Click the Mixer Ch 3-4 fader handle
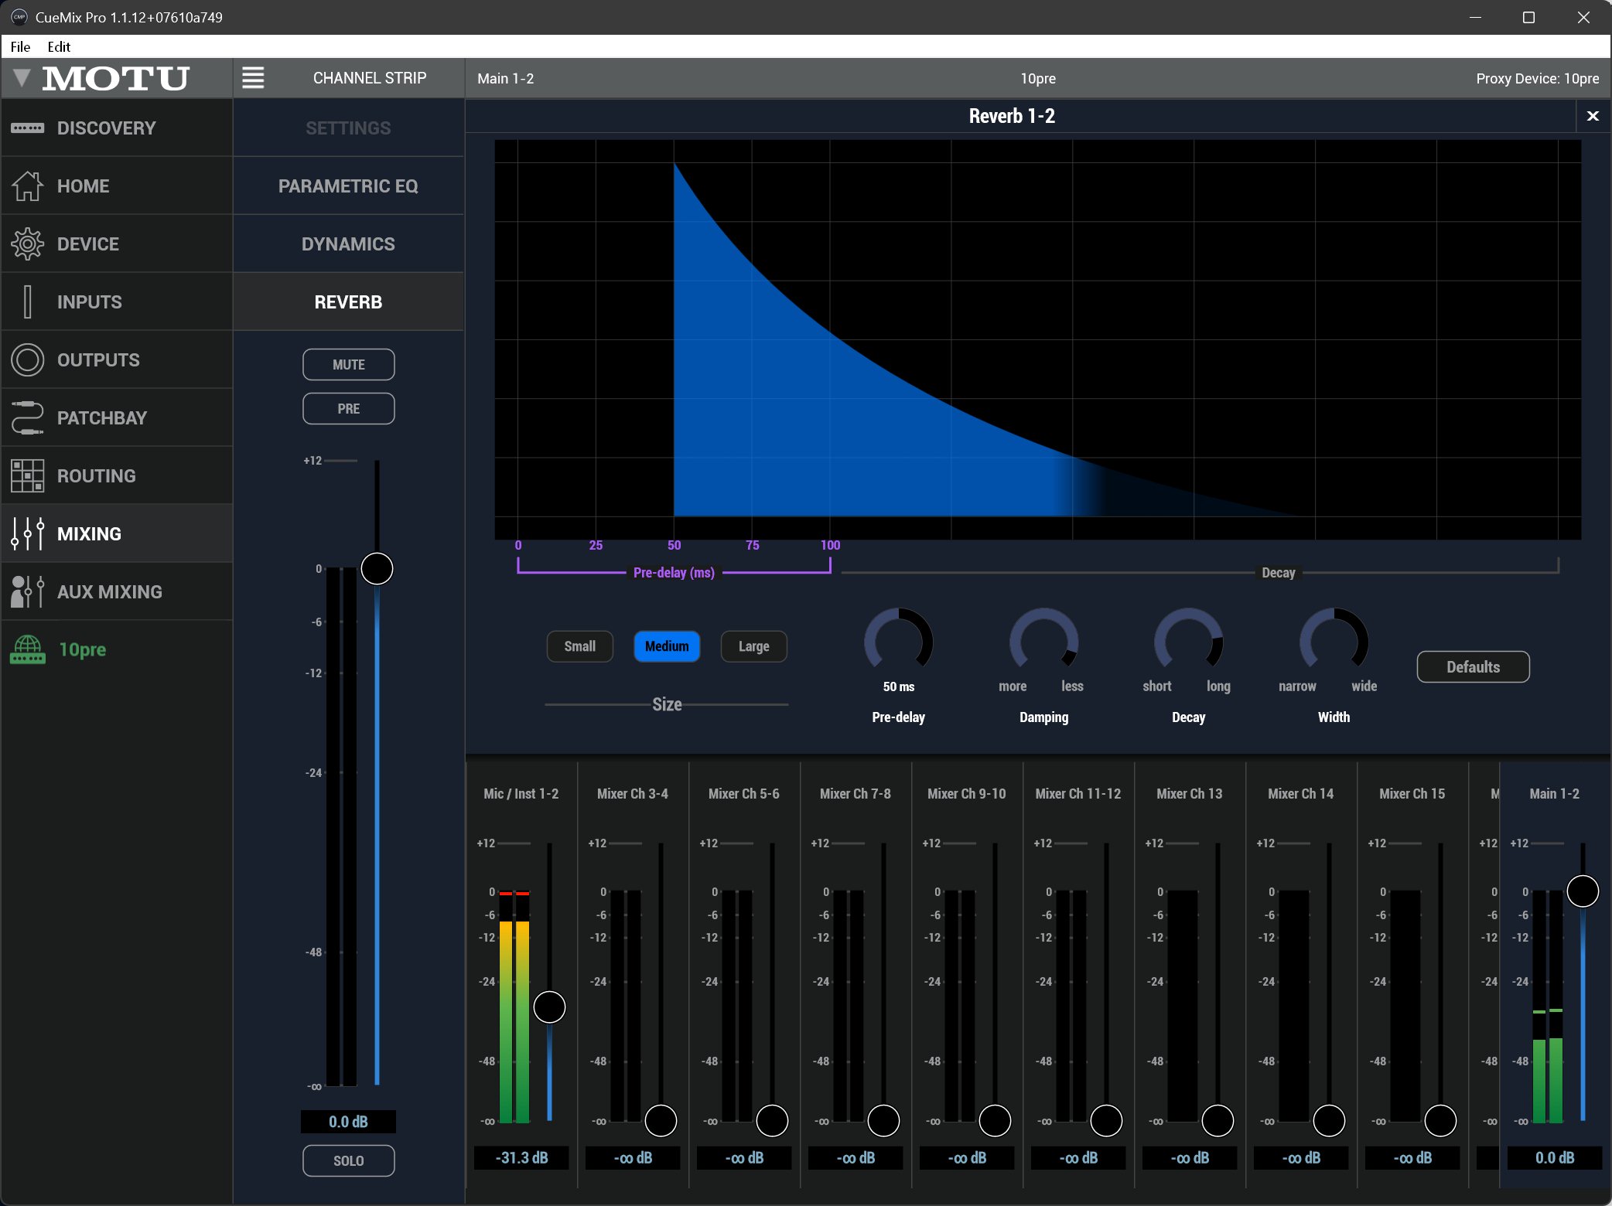 tap(661, 1120)
